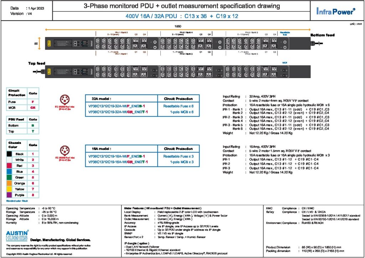Image resolution: width=365 pixels, height=258 pixels.
Task: Select the IEC 60309 inlet icon beside the 32A model
Action: tap(64, 99)
